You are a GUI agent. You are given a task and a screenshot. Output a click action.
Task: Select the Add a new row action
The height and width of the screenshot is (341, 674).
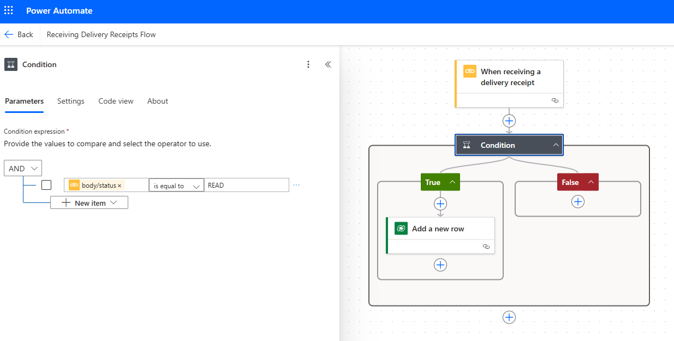click(440, 235)
